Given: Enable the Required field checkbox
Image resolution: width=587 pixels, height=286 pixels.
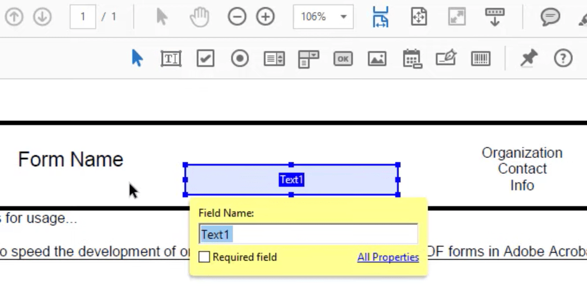Looking at the screenshot, I should (x=204, y=257).
